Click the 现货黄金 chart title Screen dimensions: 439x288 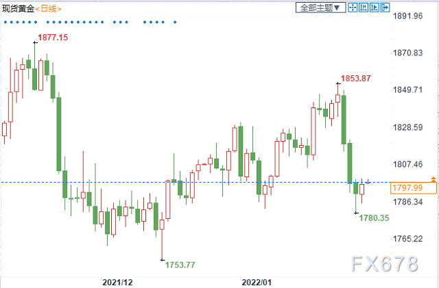point(19,9)
